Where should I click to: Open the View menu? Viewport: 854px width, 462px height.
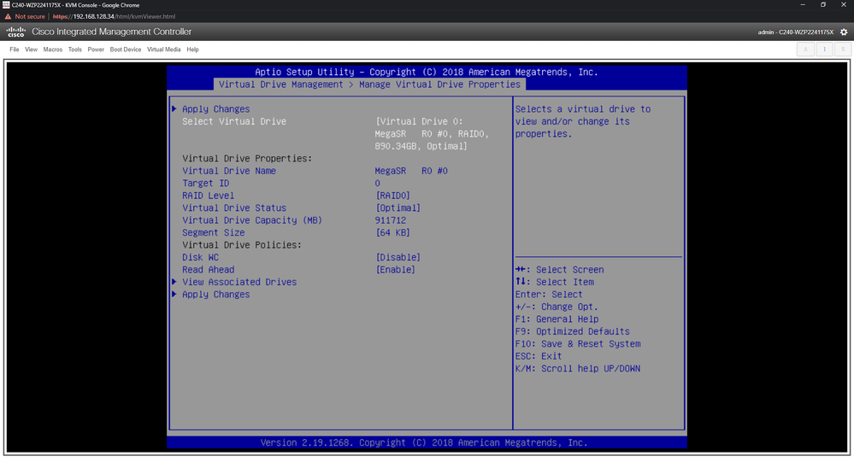(x=31, y=50)
